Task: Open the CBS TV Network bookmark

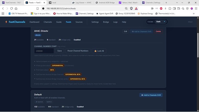Action: click(x=18, y=14)
